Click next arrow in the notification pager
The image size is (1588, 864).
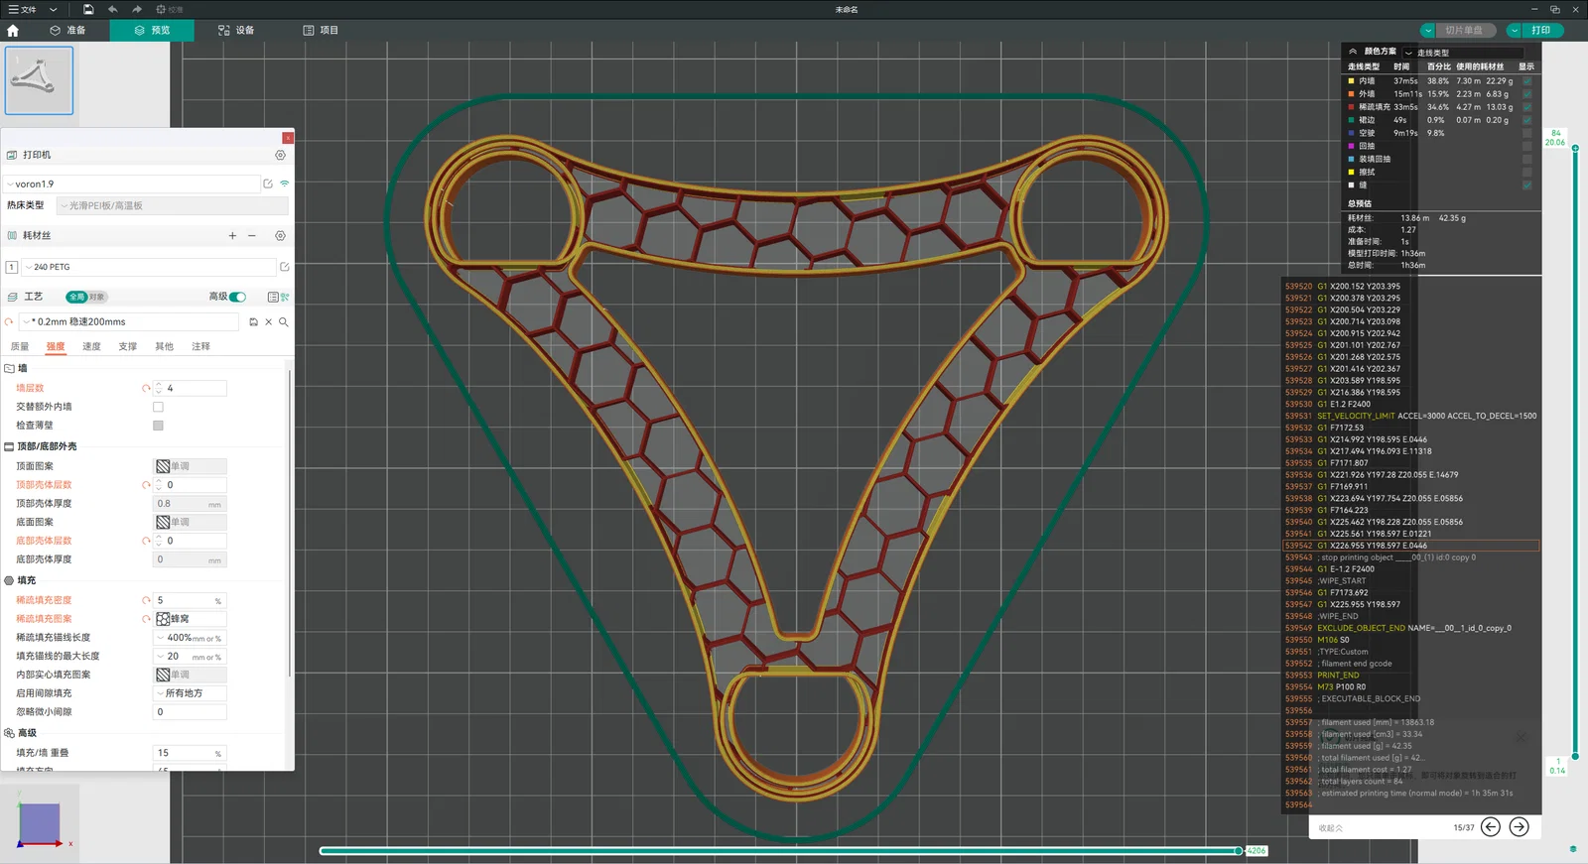1519,827
